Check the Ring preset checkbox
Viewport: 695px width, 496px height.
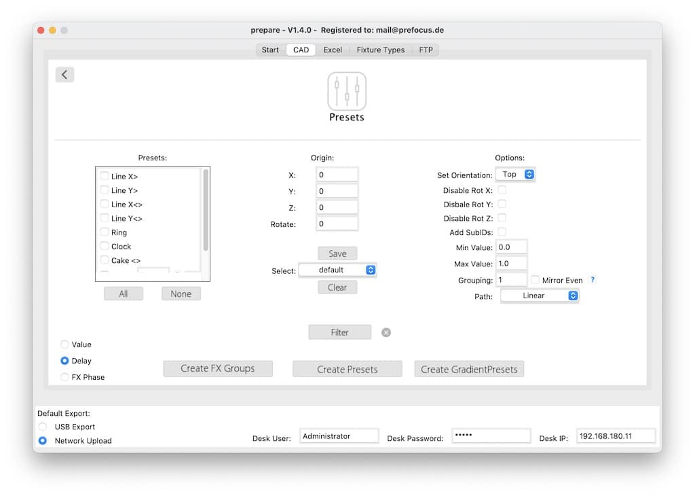pyautogui.click(x=105, y=232)
